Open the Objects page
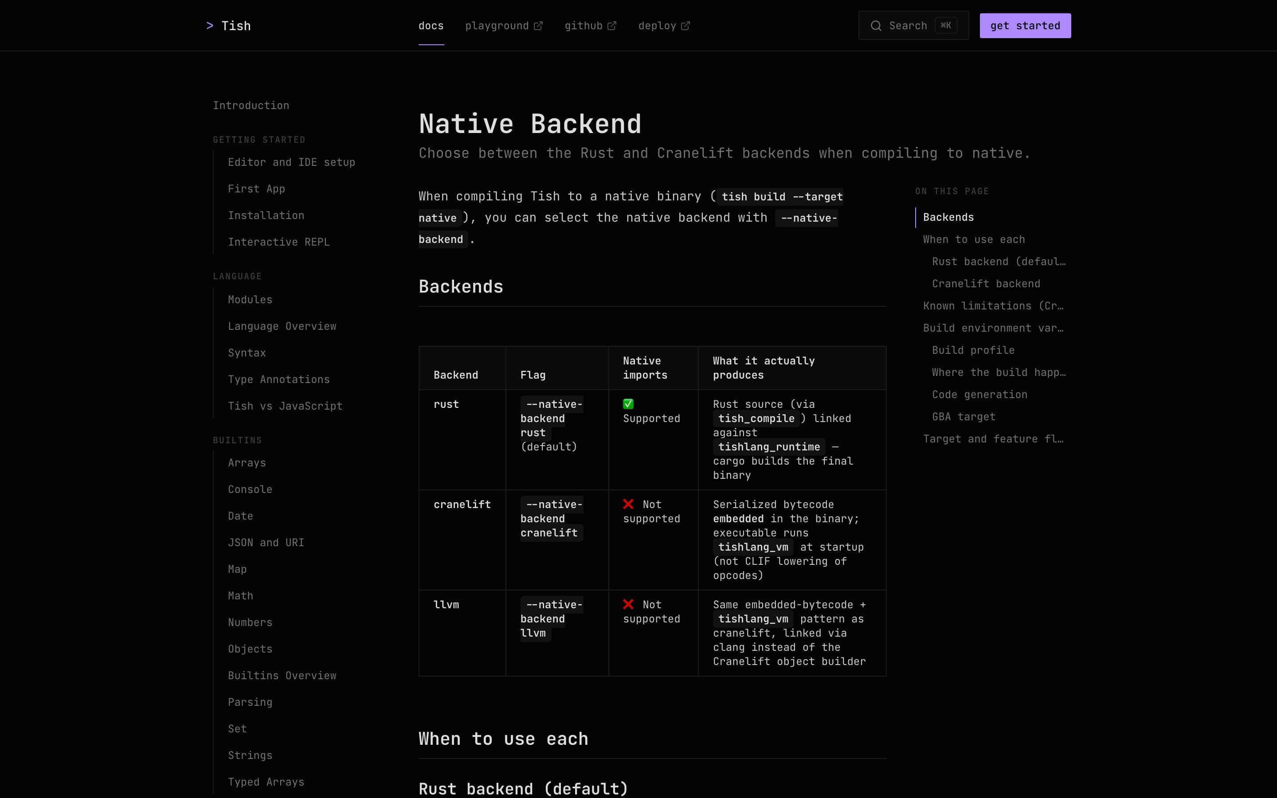Screen dimensions: 1277x798 click(250, 649)
